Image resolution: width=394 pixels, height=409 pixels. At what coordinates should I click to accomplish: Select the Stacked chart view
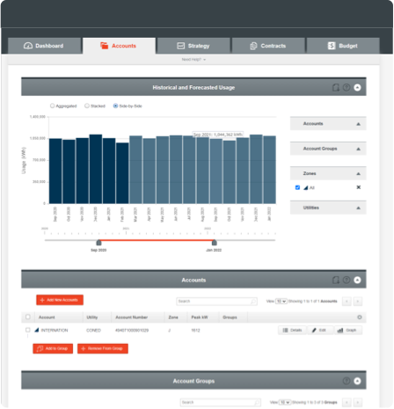pos(87,106)
